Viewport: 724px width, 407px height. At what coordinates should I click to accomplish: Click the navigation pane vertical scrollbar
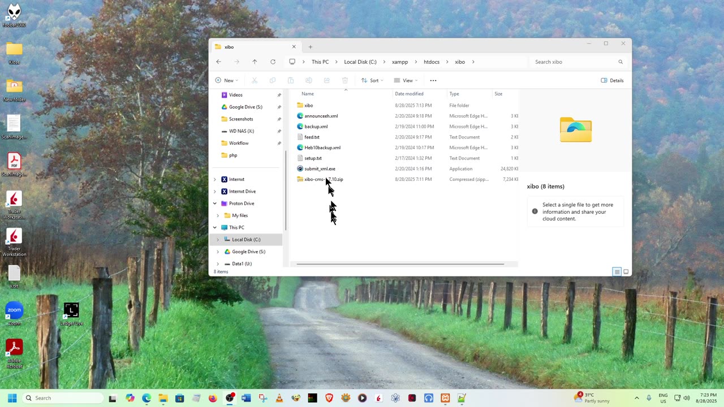pos(286,190)
